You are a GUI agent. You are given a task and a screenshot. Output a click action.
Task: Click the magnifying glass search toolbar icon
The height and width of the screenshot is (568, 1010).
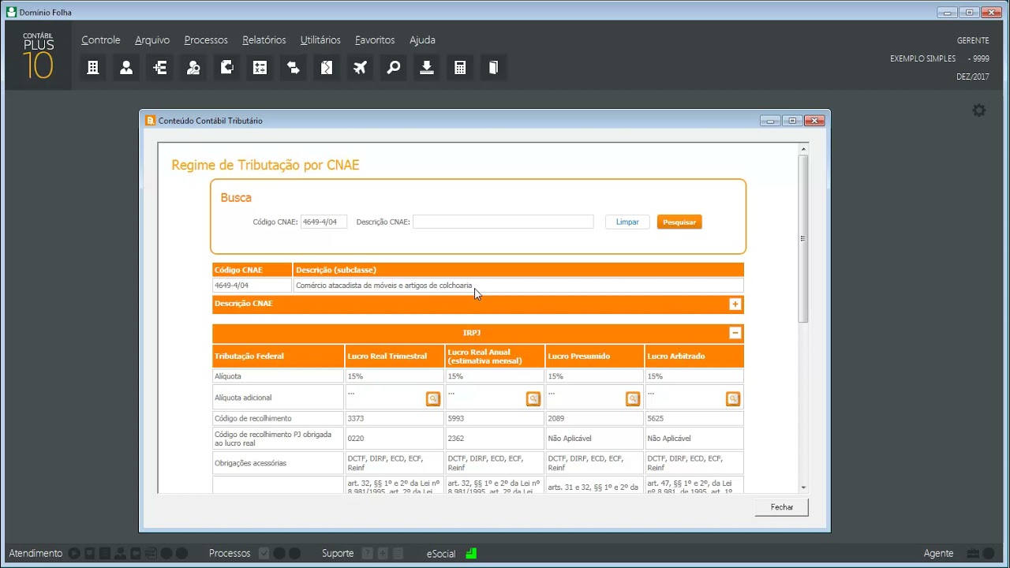394,68
